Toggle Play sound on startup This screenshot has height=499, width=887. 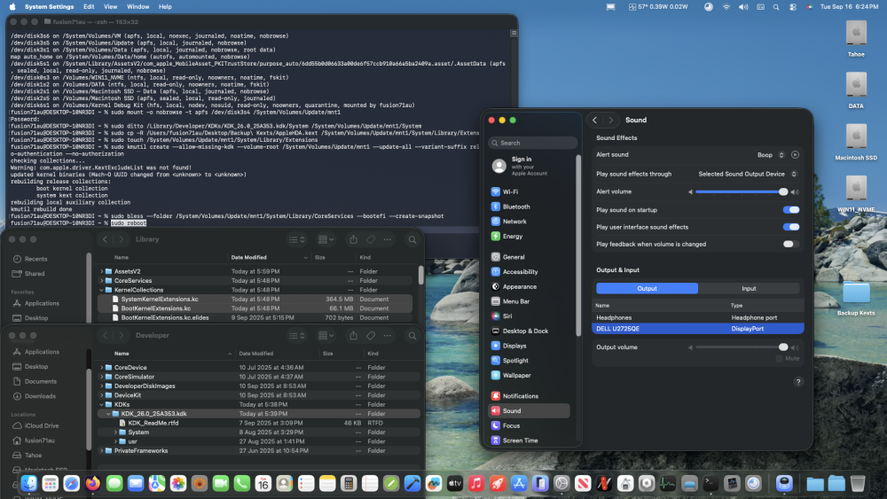tap(791, 210)
